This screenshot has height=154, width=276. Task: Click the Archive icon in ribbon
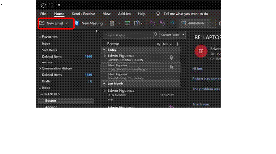(127, 23)
